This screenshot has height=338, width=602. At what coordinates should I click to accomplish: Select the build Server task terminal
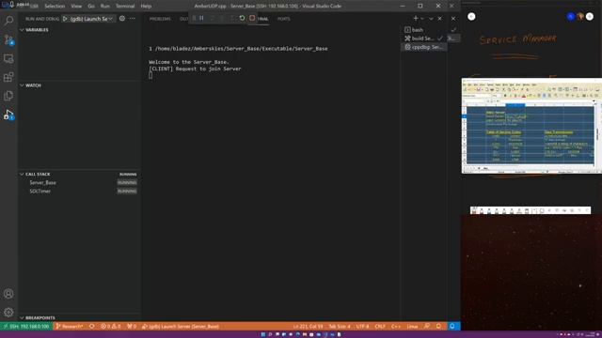point(423,38)
